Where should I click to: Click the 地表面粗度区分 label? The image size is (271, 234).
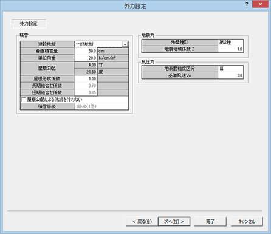coord(180,69)
